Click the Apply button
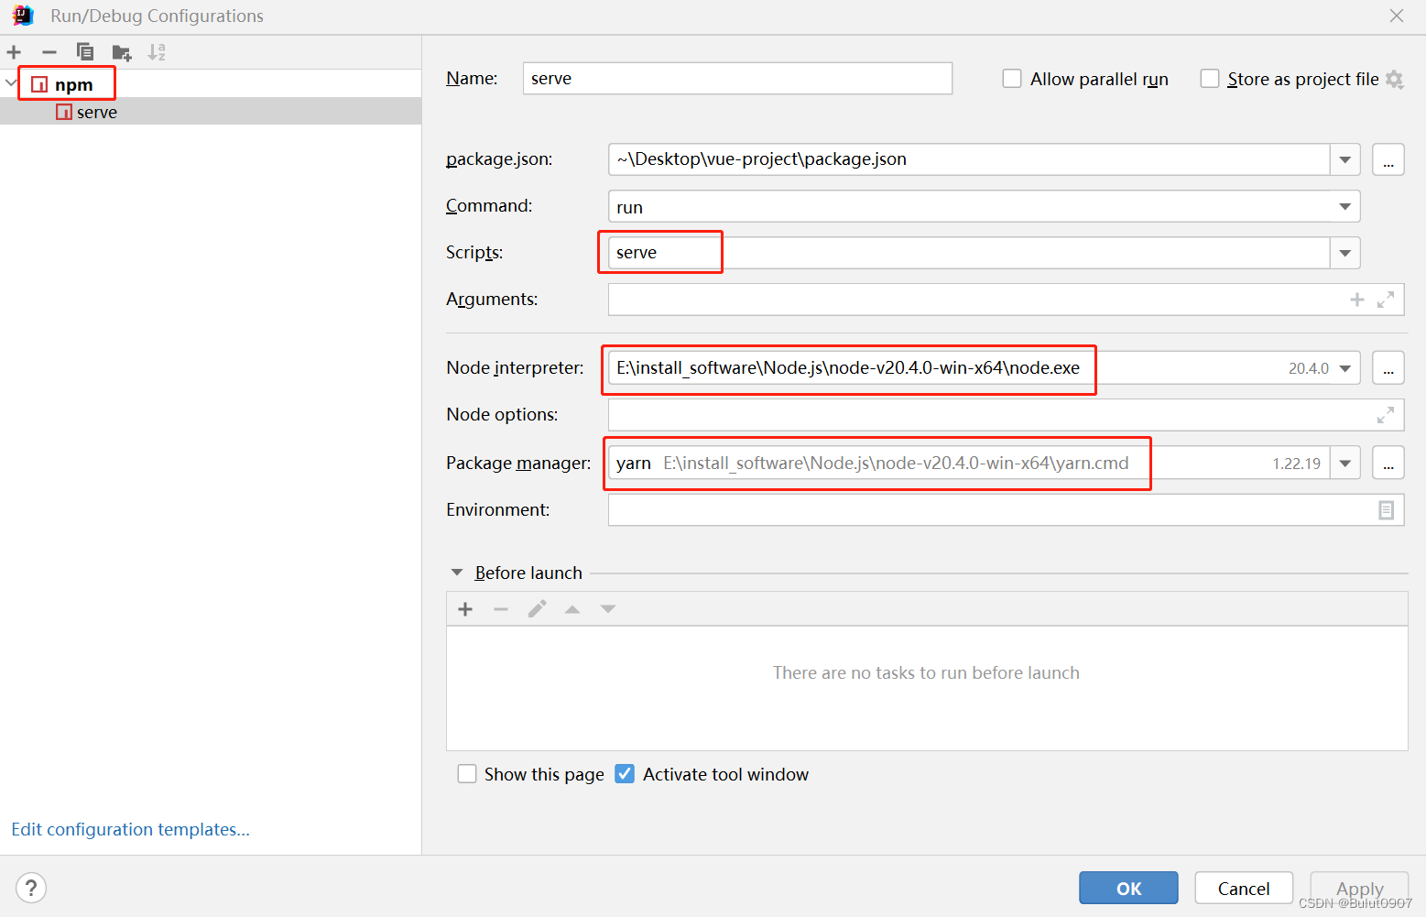The height and width of the screenshot is (917, 1426). point(1360,889)
